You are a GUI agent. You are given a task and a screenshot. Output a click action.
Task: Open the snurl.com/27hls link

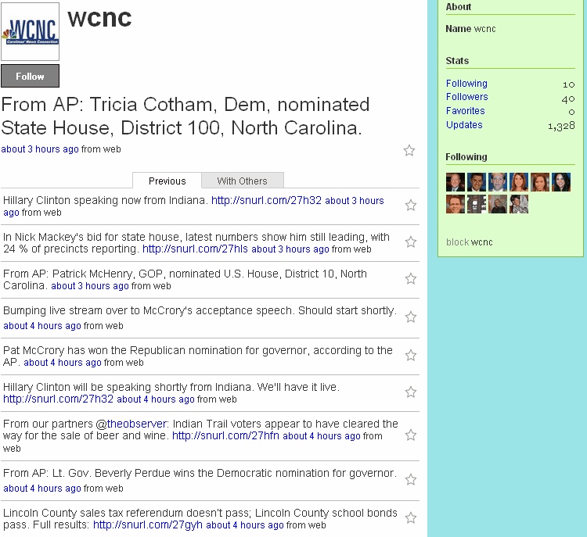pyautogui.click(x=195, y=249)
